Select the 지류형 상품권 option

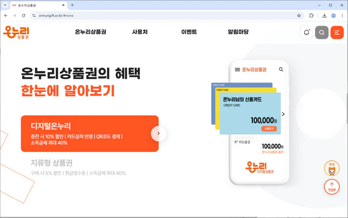click(x=52, y=163)
